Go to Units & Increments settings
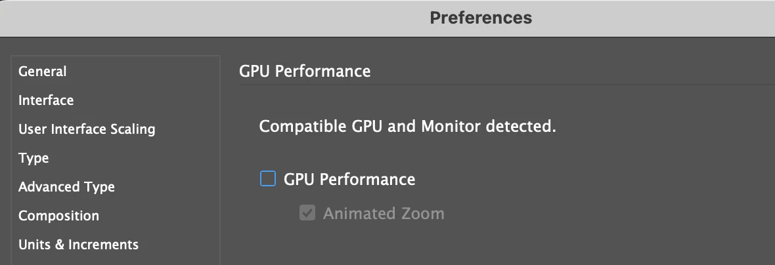775x265 pixels. [78, 245]
